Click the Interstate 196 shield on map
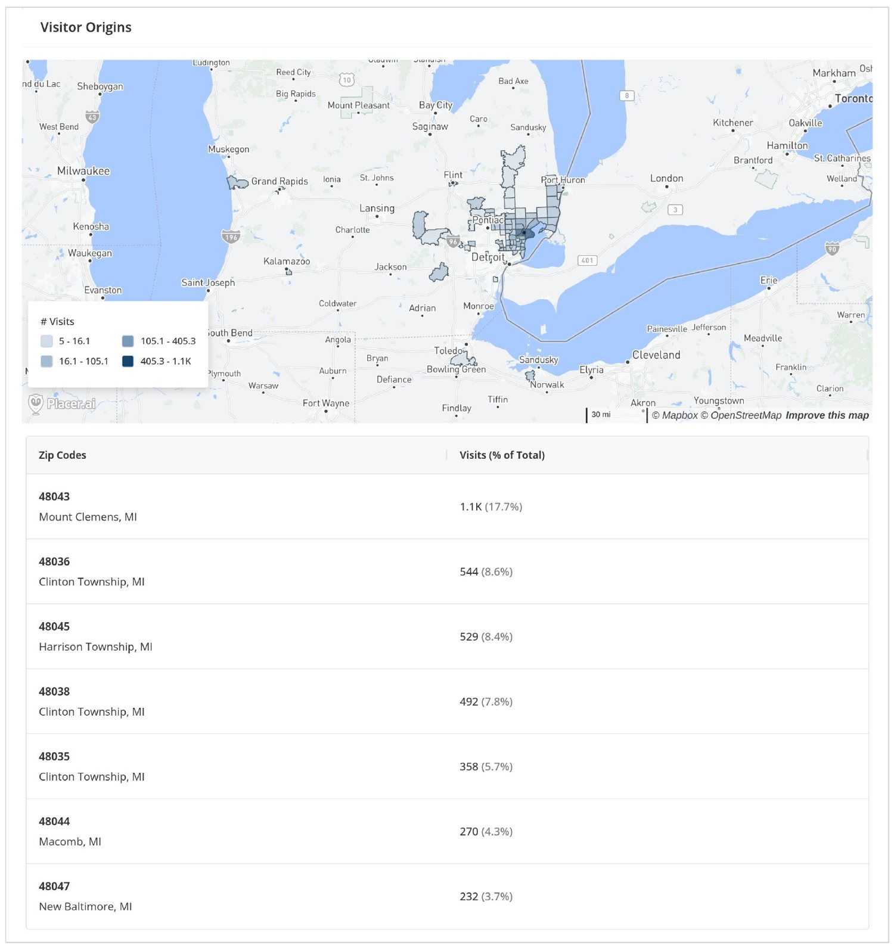 coord(231,237)
